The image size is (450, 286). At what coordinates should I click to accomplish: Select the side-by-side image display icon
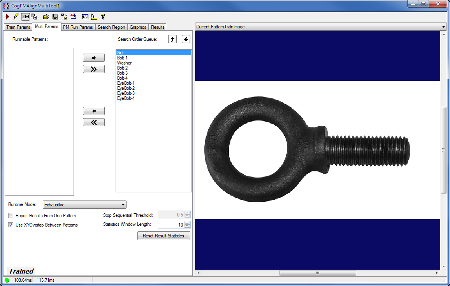click(x=25, y=17)
